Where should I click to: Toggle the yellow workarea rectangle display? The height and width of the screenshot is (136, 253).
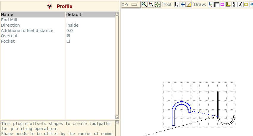pos(246,4)
